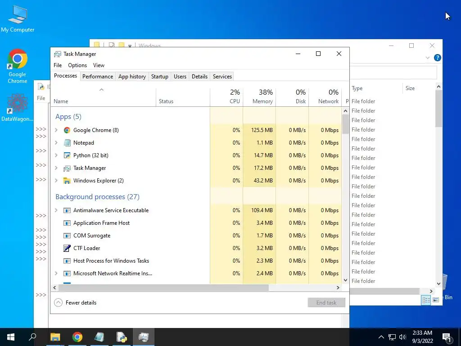Switch to the Services tab
The width and height of the screenshot is (461, 346).
pos(222,77)
